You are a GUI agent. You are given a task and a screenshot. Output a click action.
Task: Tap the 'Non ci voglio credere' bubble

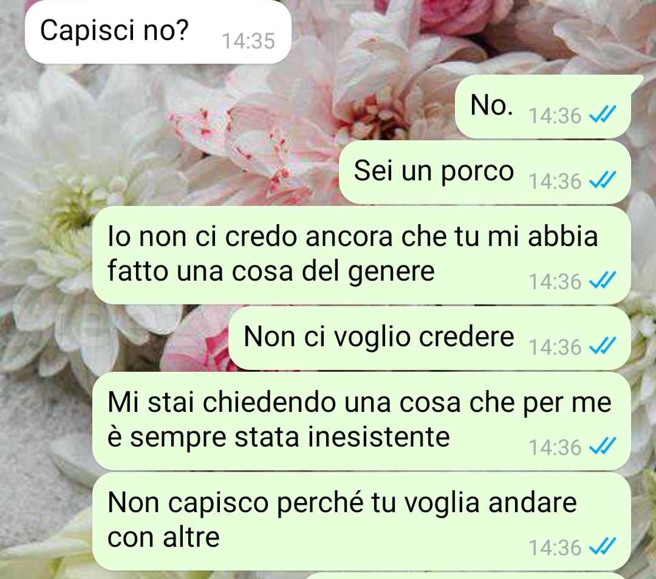point(429,338)
